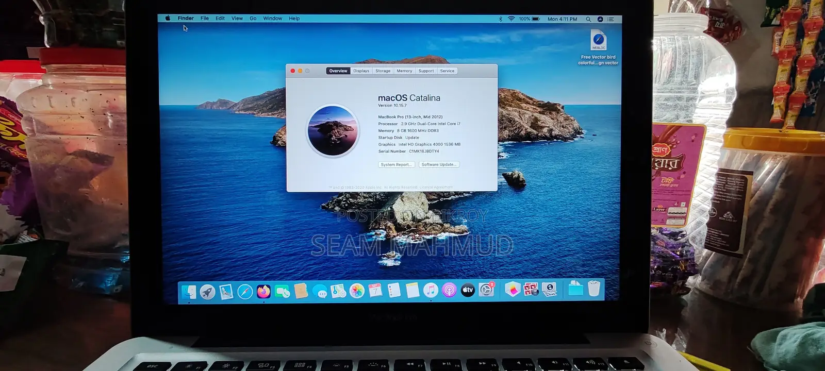Click the clock showing Mon 4:11 PM

562,19
